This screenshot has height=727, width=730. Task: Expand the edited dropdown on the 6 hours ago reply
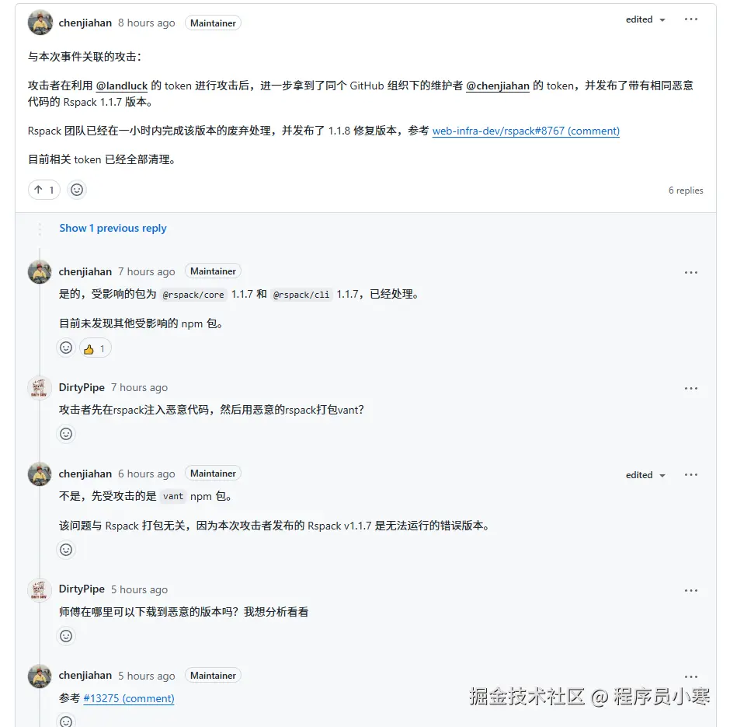click(645, 475)
